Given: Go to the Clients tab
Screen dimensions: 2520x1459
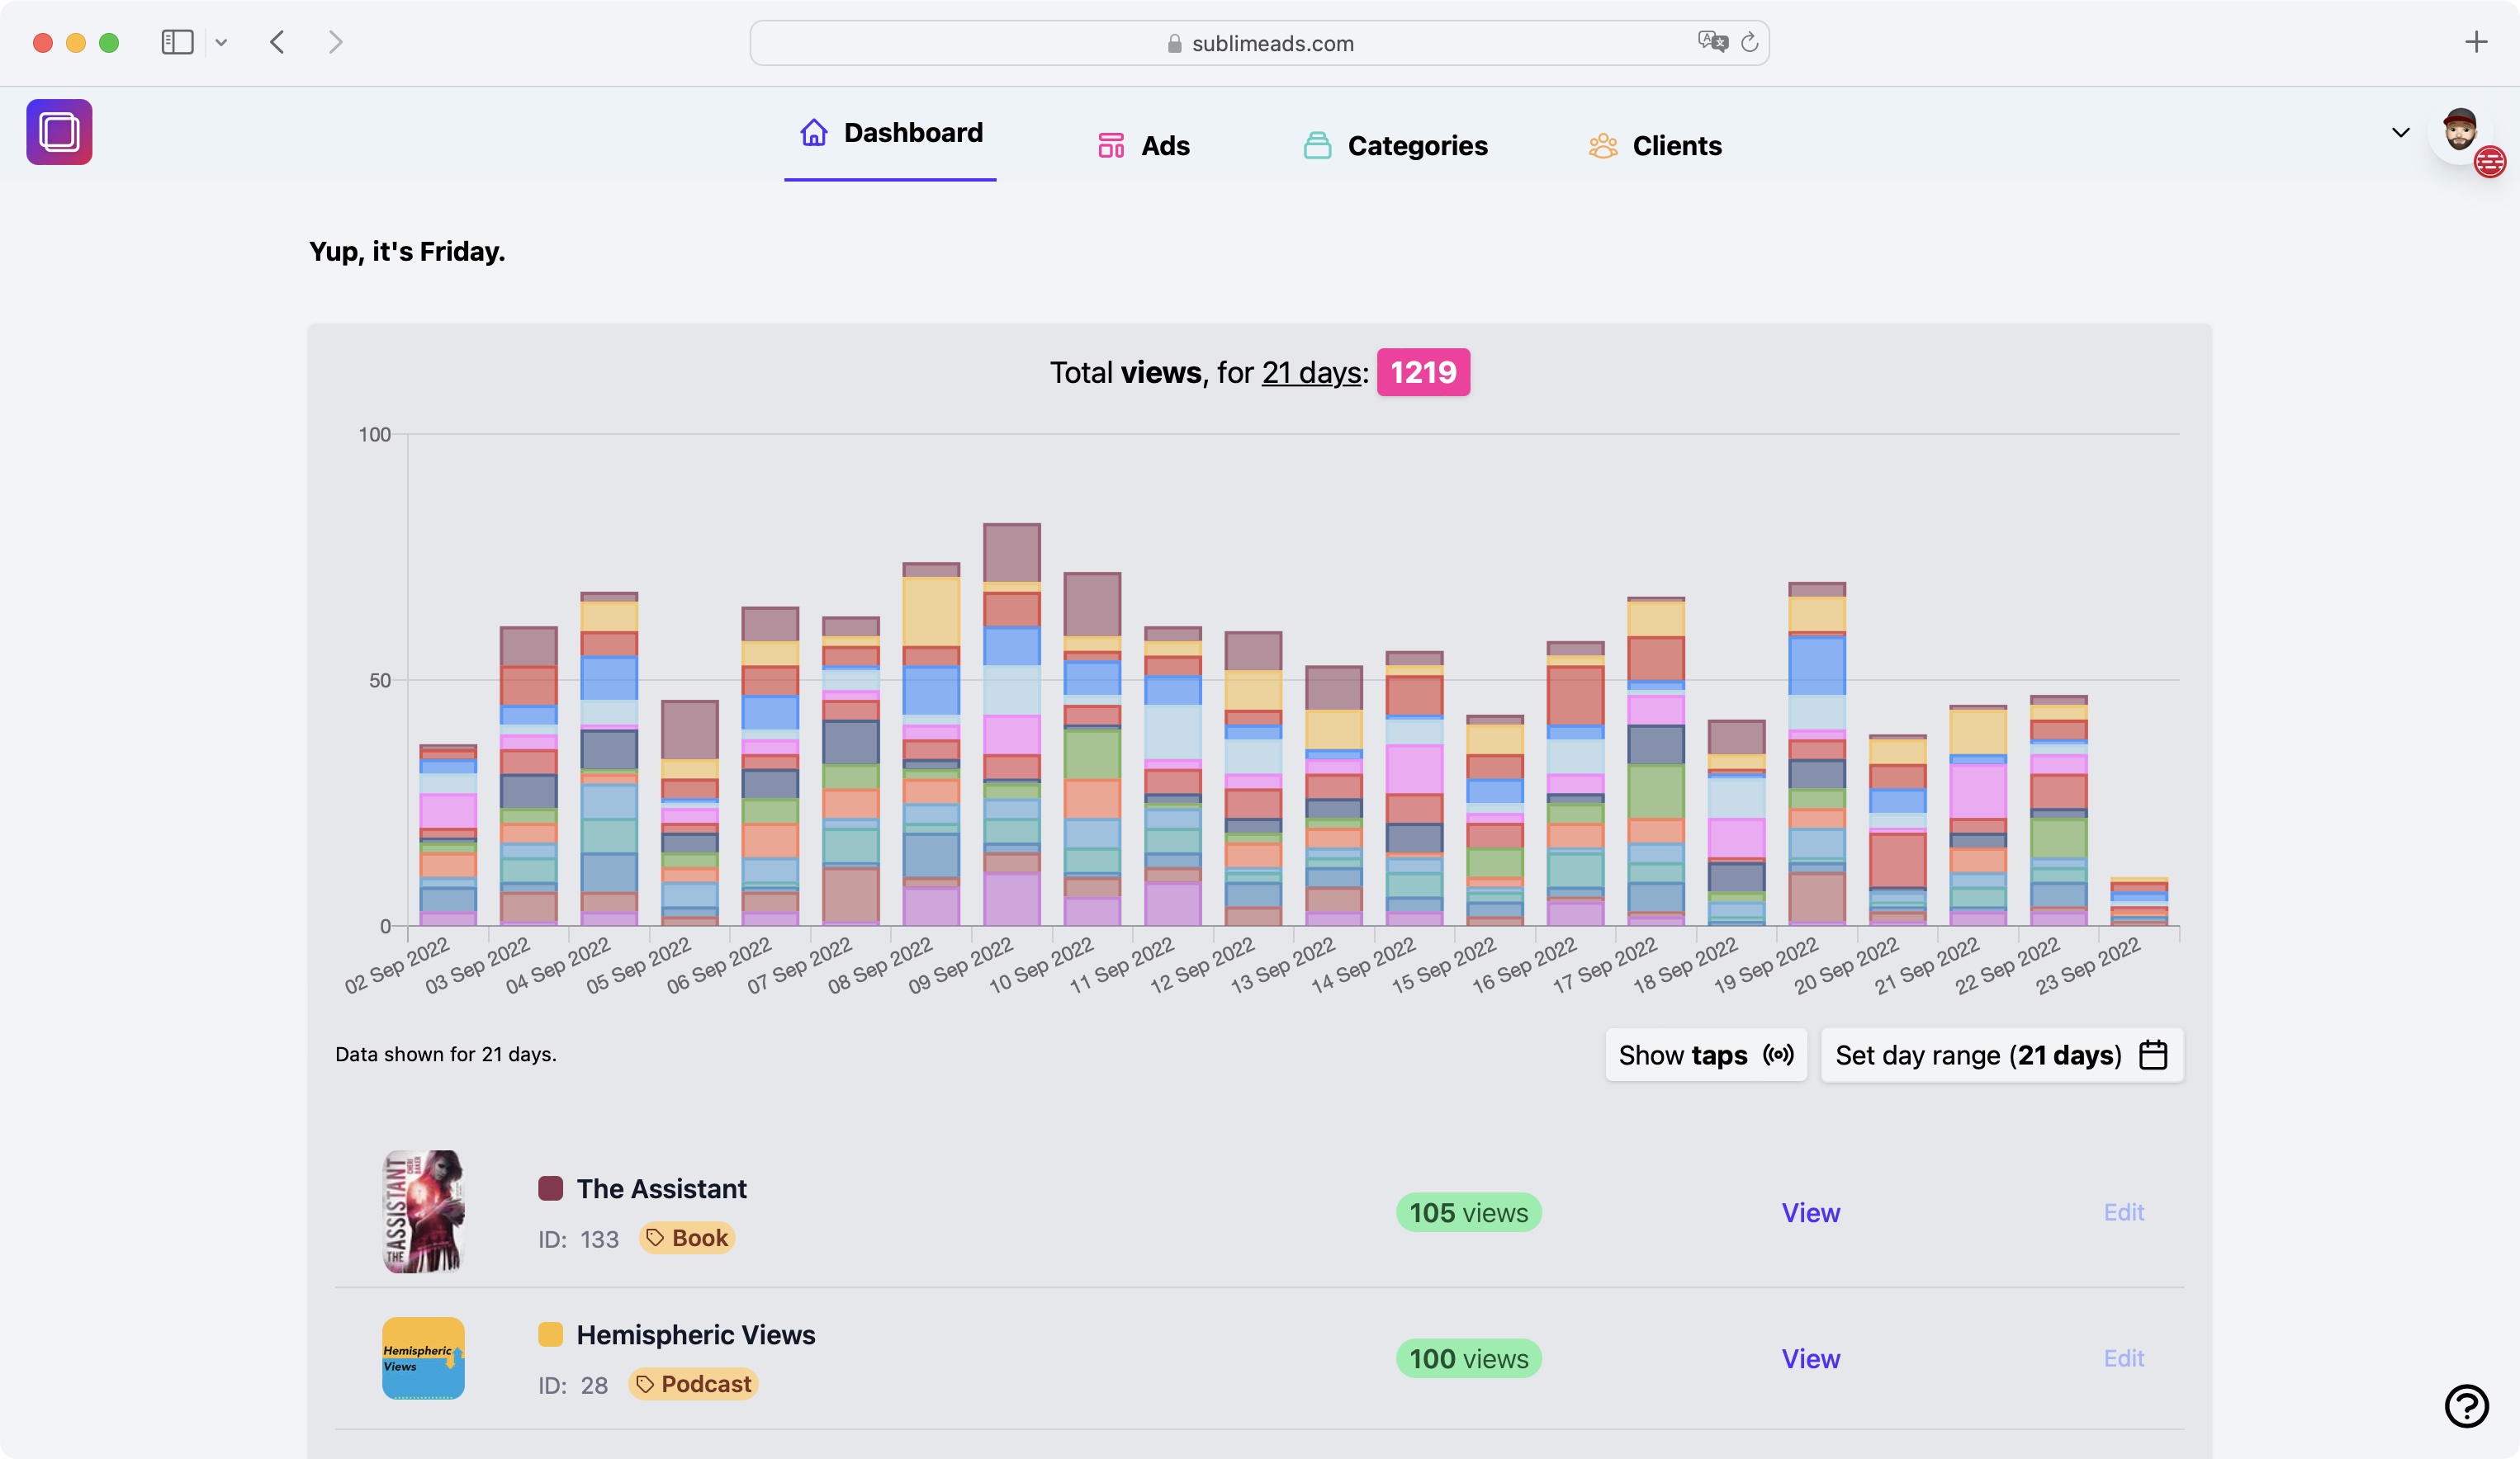Looking at the screenshot, I should click(1655, 146).
